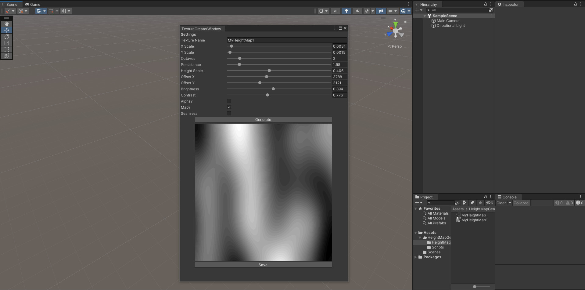Click Save below the texture preview
The image size is (585, 290).
(x=263, y=265)
